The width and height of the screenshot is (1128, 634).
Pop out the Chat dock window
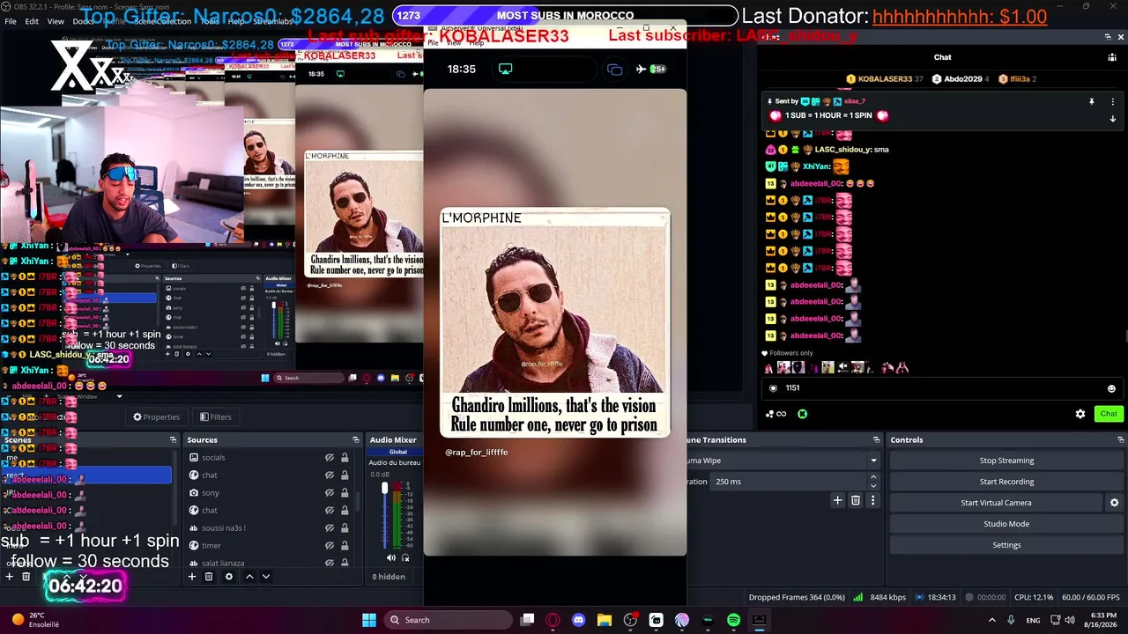point(1108,37)
